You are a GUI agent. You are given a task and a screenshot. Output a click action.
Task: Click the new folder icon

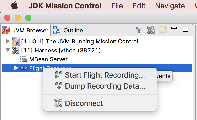pos(163,30)
